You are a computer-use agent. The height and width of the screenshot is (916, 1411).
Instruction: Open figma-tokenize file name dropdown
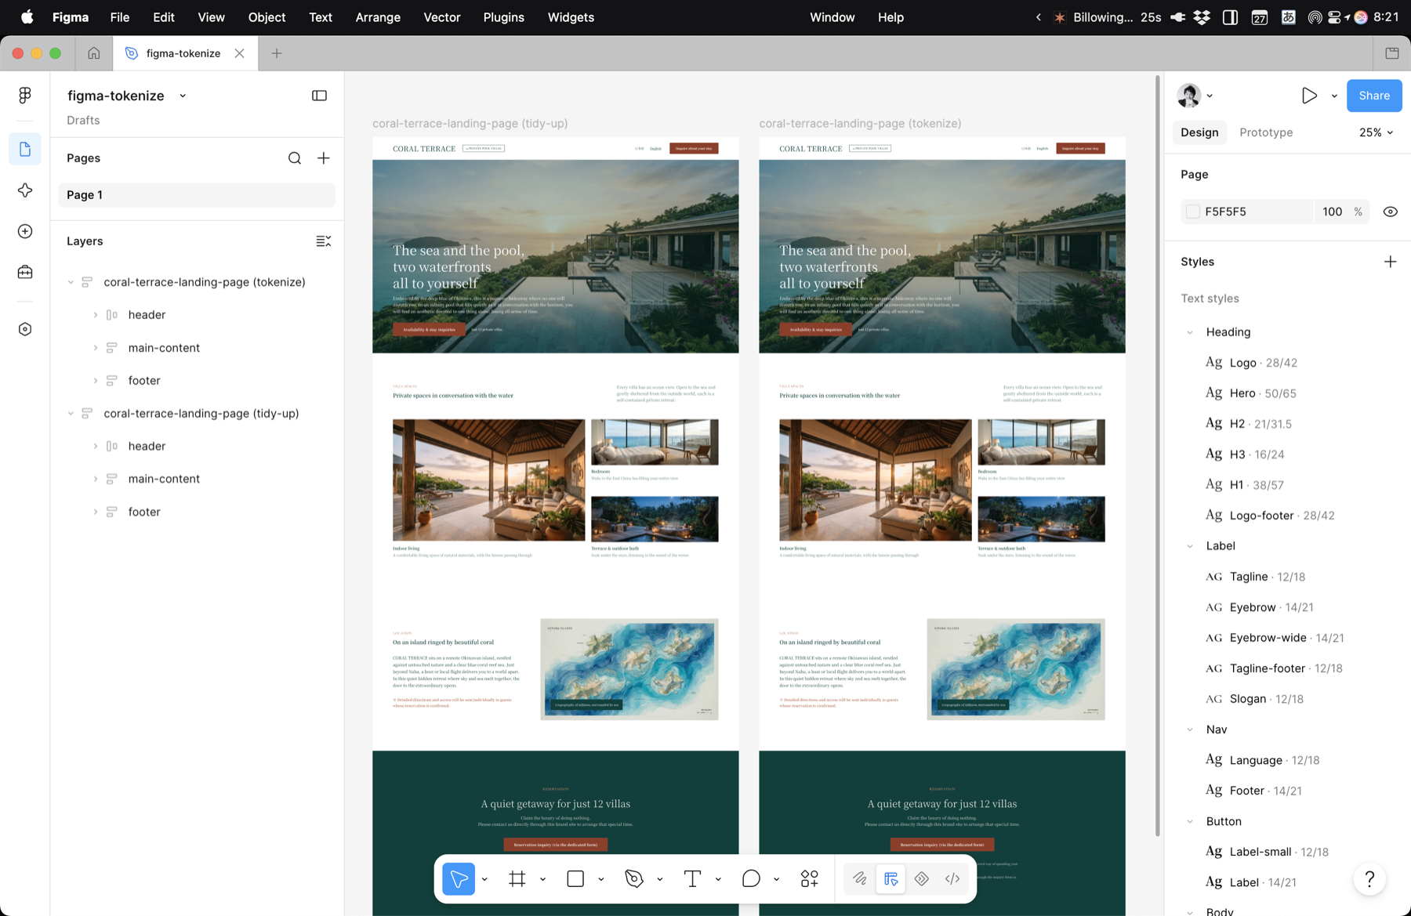pyautogui.click(x=183, y=96)
